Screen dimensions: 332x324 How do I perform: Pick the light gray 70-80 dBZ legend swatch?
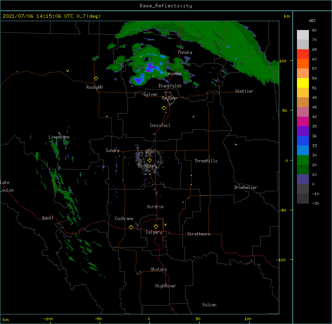tap(303, 35)
